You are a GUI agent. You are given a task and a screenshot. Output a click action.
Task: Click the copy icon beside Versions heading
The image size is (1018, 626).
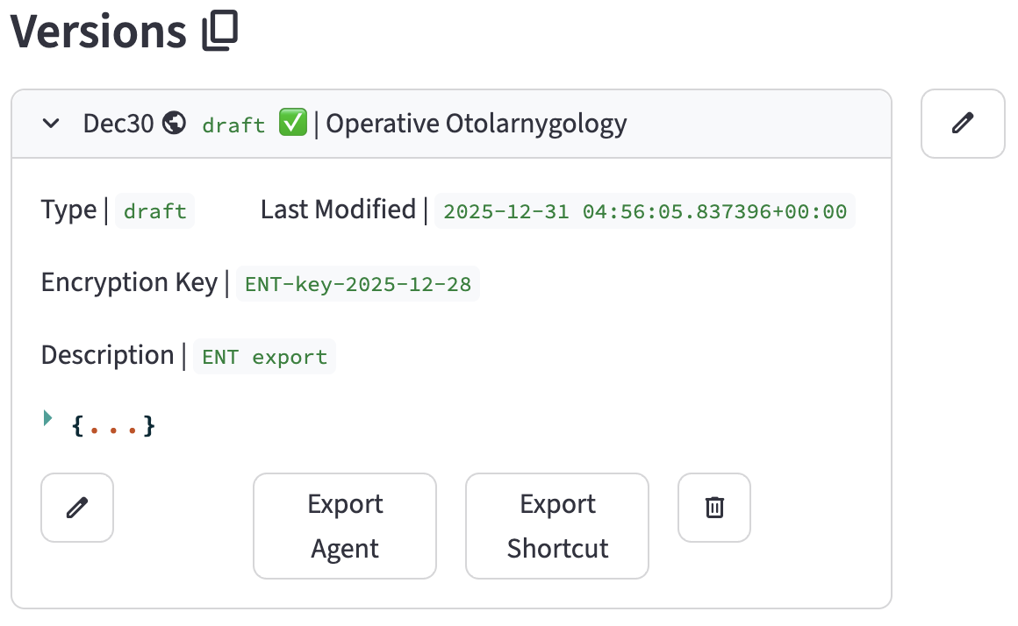tap(220, 32)
